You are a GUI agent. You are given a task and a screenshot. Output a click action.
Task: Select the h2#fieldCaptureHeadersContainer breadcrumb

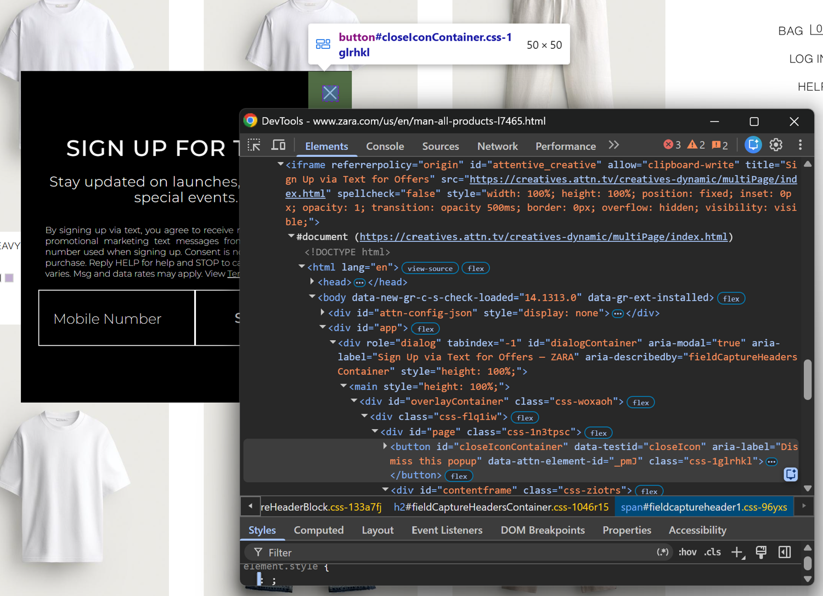click(501, 507)
